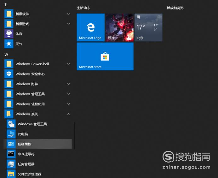218x178 pixels.
Task: Launch the 命令提示符 console icon
Action: point(11,154)
